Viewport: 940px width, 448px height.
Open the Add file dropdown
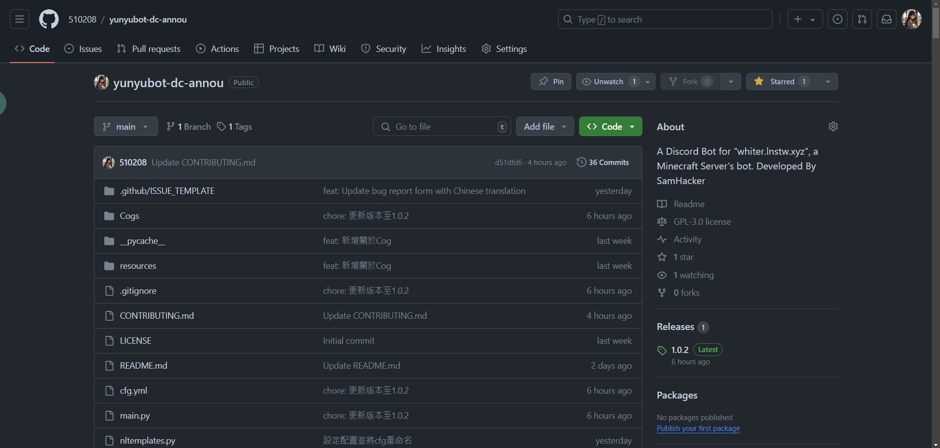[x=545, y=126]
